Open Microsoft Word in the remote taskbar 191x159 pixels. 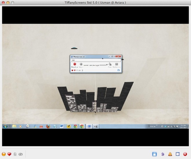[62, 127]
